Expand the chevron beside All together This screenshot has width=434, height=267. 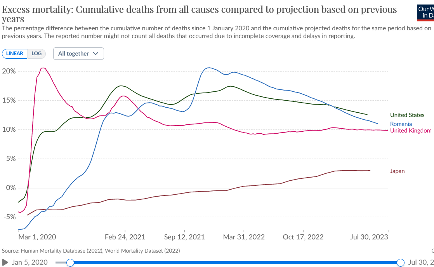pos(96,54)
